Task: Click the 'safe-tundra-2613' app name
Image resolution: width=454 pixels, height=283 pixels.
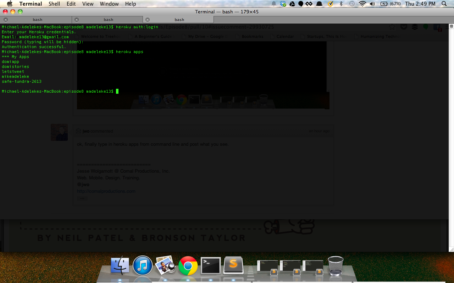Action: pyautogui.click(x=22, y=81)
